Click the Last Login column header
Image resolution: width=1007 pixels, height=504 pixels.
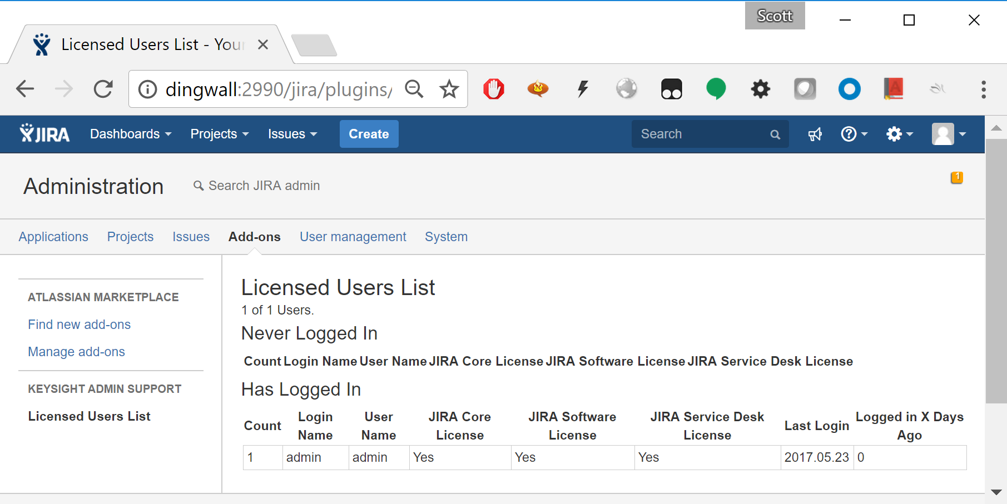[817, 426]
